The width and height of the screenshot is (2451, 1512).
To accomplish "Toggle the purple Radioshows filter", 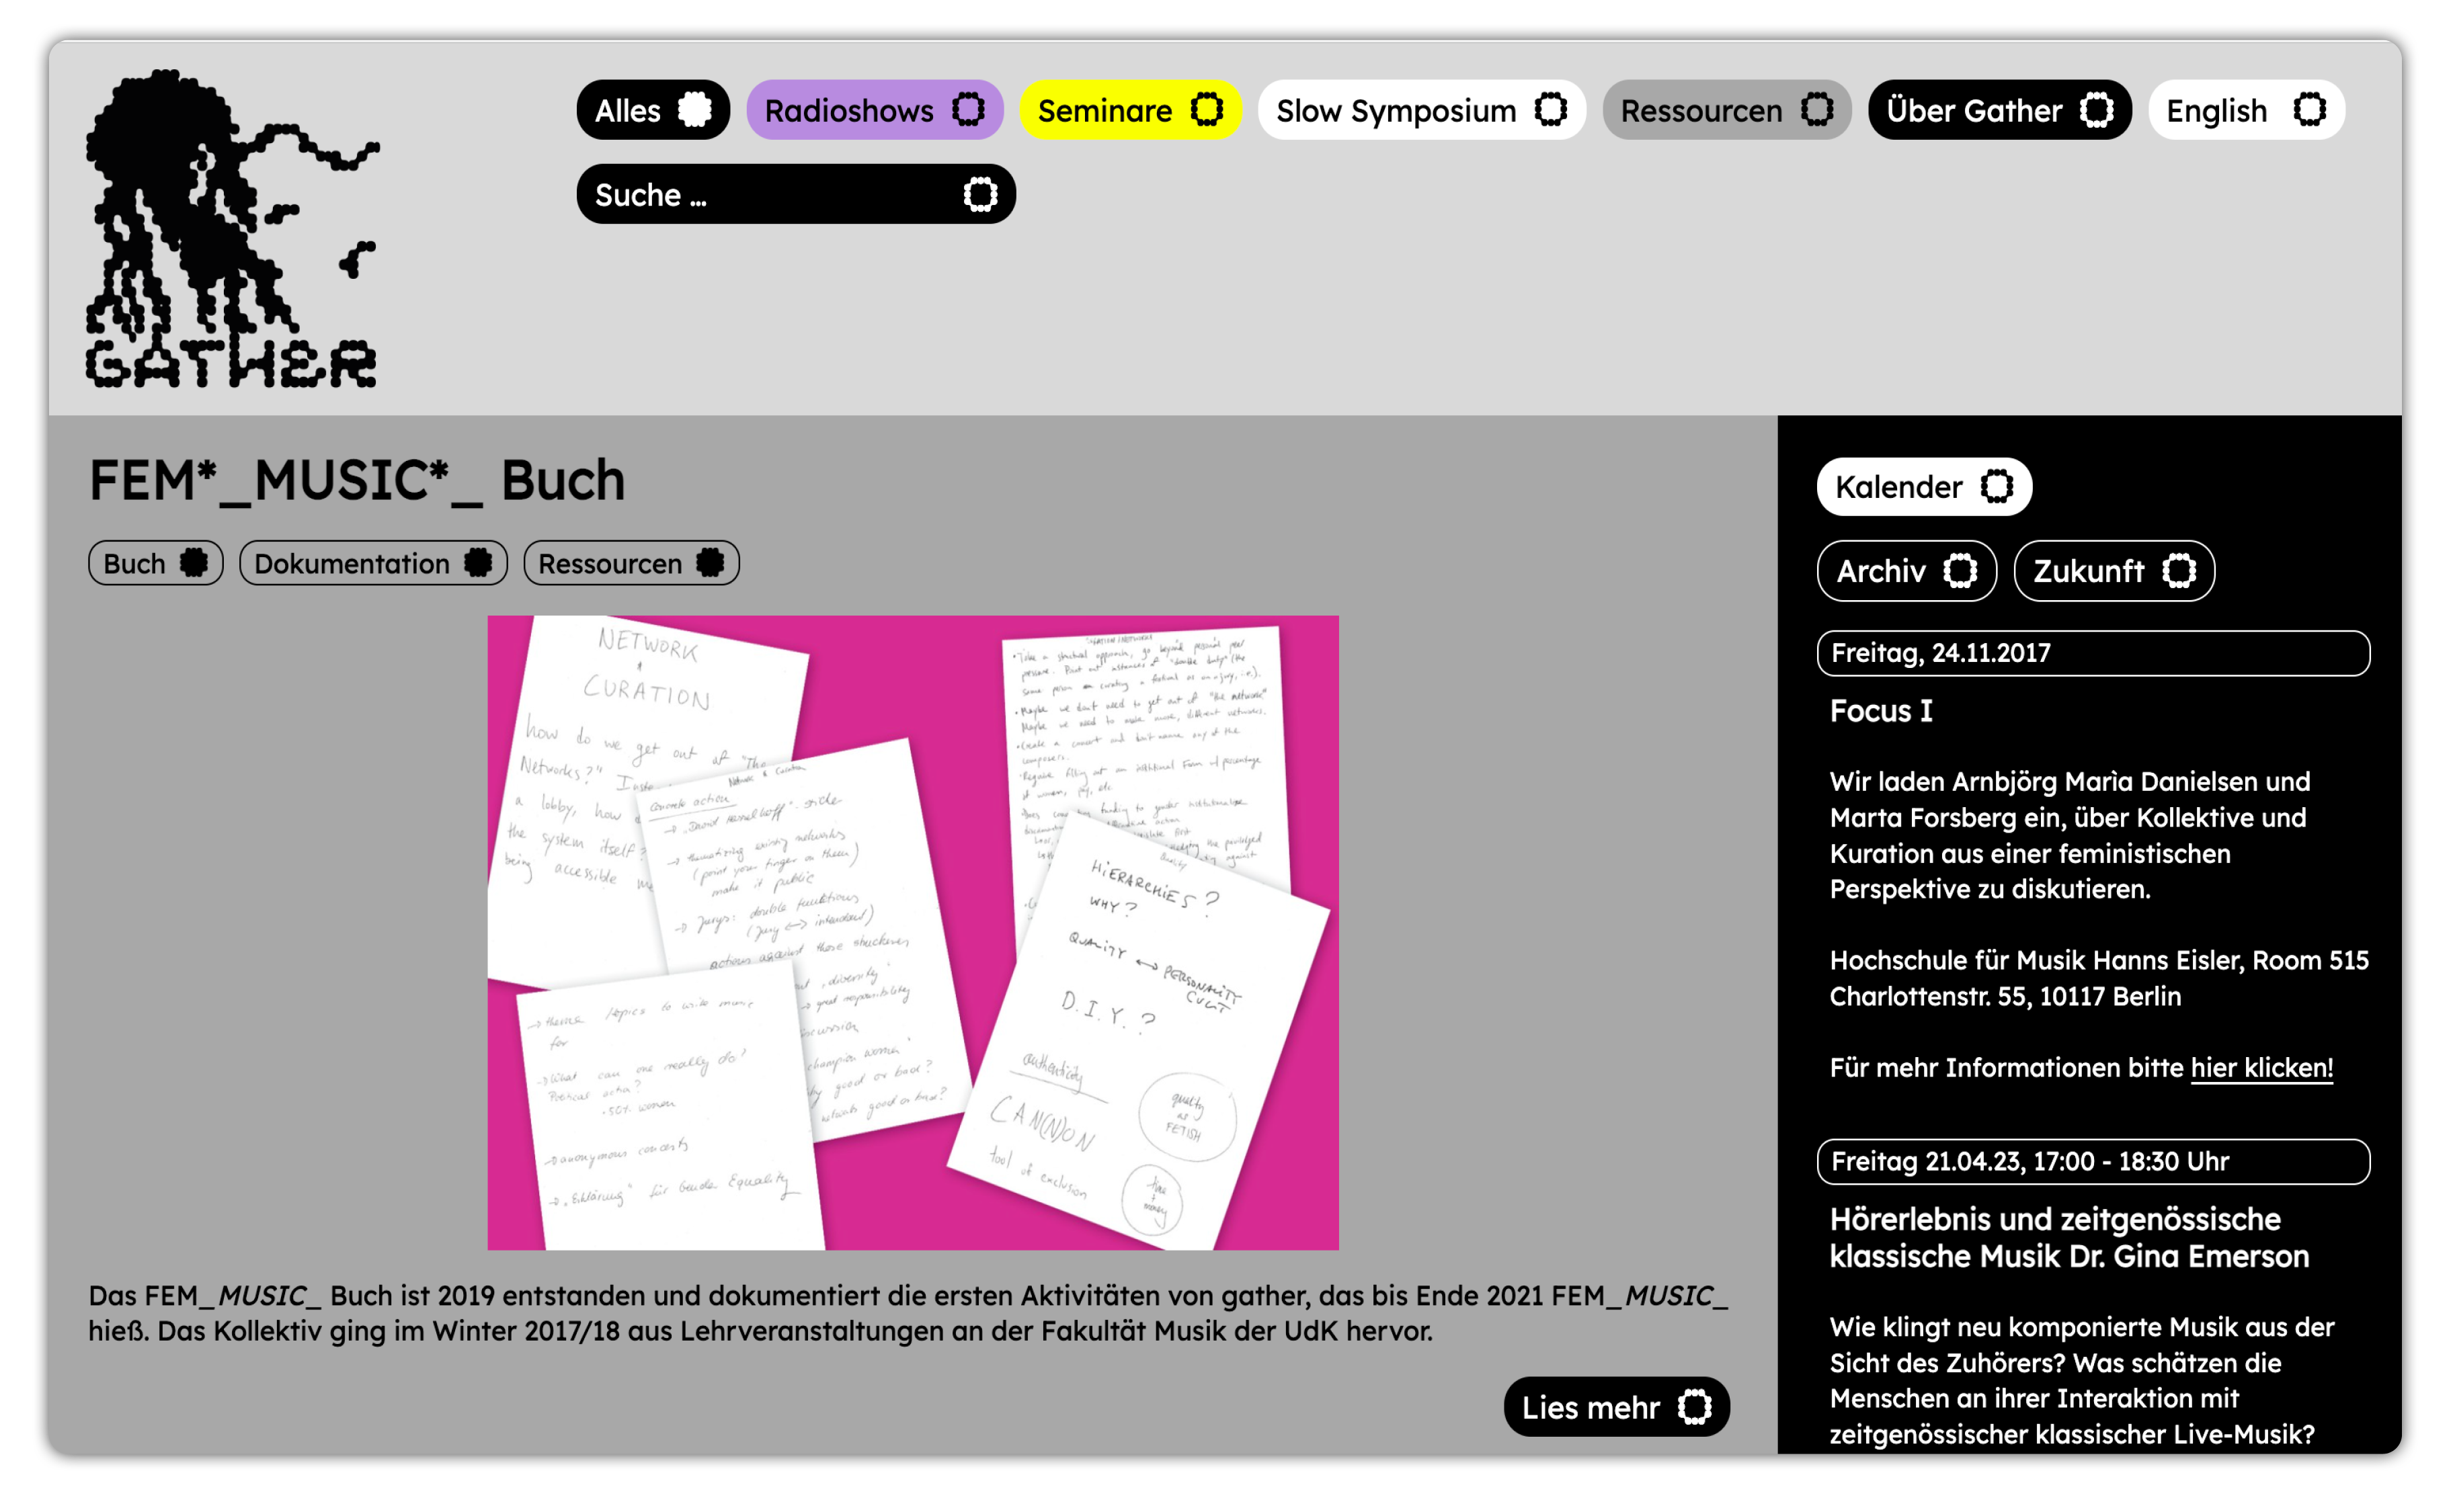I will [873, 110].
